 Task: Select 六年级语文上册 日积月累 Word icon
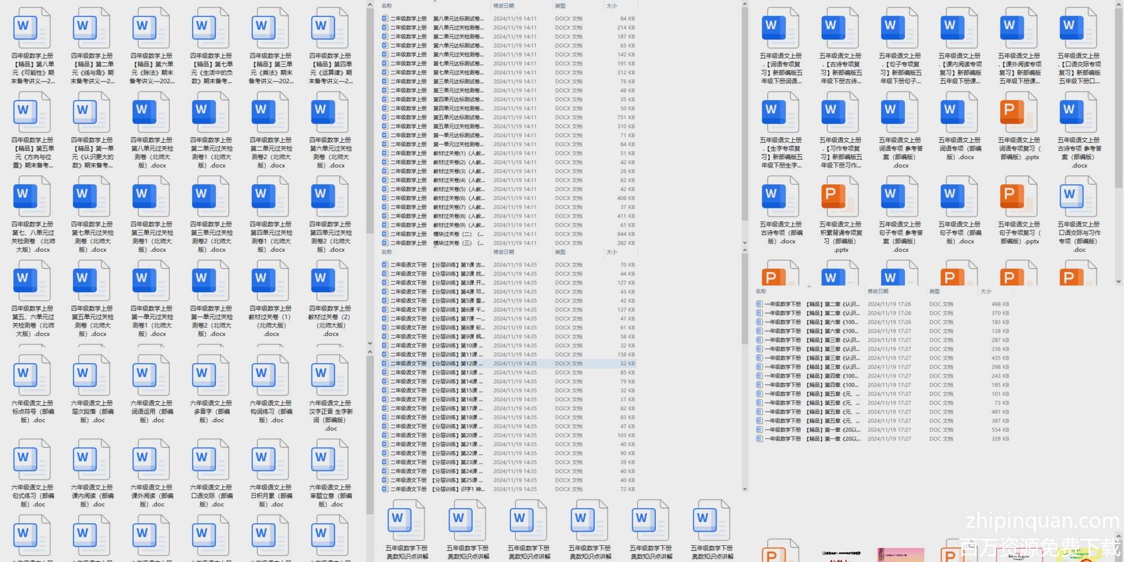[270, 461]
